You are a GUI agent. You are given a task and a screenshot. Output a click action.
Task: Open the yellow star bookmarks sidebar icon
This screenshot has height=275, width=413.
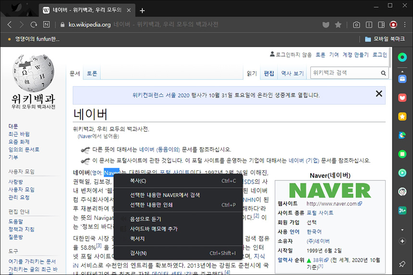pyautogui.click(x=402, y=116)
